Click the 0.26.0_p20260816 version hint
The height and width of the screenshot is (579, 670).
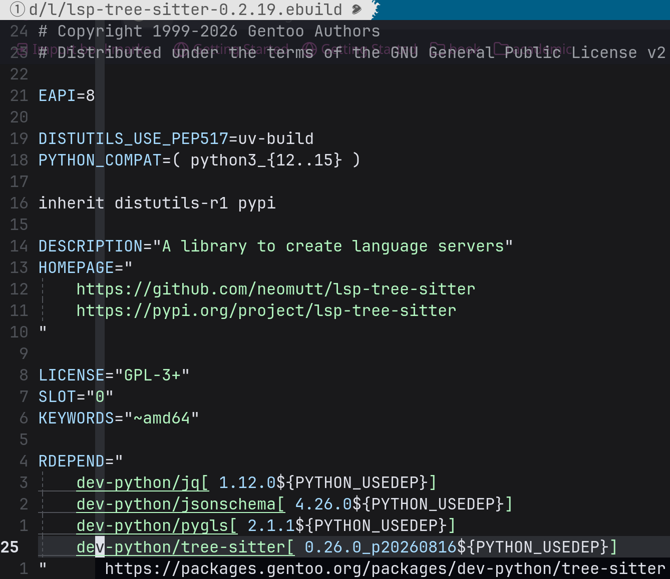(x=381, y=547)
